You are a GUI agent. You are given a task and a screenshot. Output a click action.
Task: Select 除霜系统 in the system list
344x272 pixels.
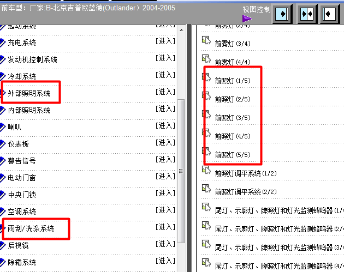point(22,262)
